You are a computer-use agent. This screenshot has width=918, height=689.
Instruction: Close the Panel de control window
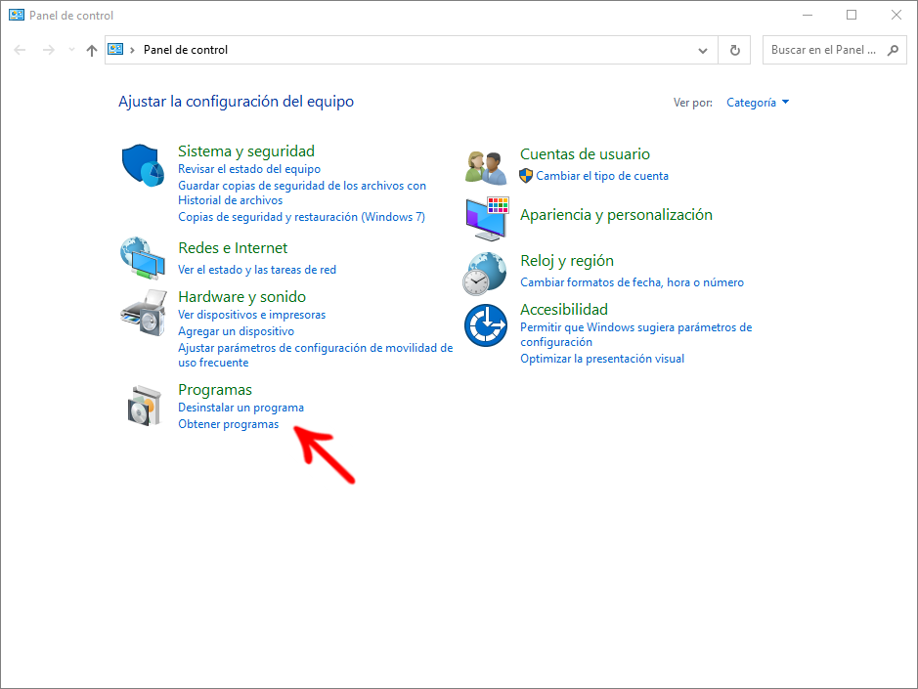[x=896, y=16]
